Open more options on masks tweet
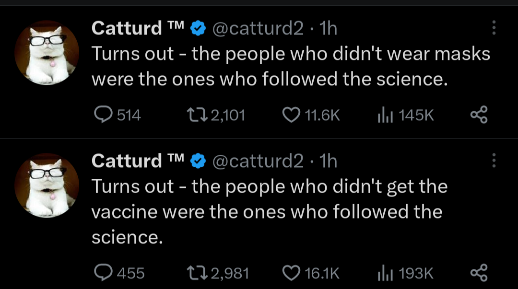 pyautogui.click(x=494, y=28)
